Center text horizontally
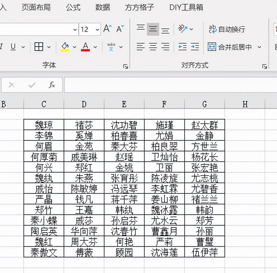 (x=153, y=47)
